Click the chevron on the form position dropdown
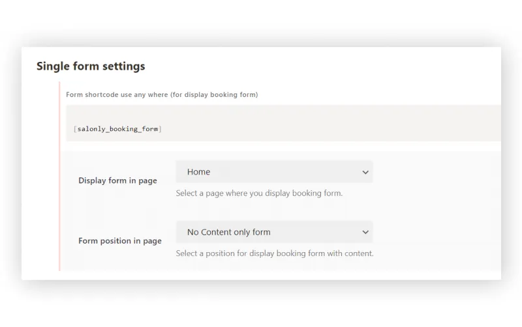Image resolution: width=522 pixels, height=327 pixels. coord(365,233)
